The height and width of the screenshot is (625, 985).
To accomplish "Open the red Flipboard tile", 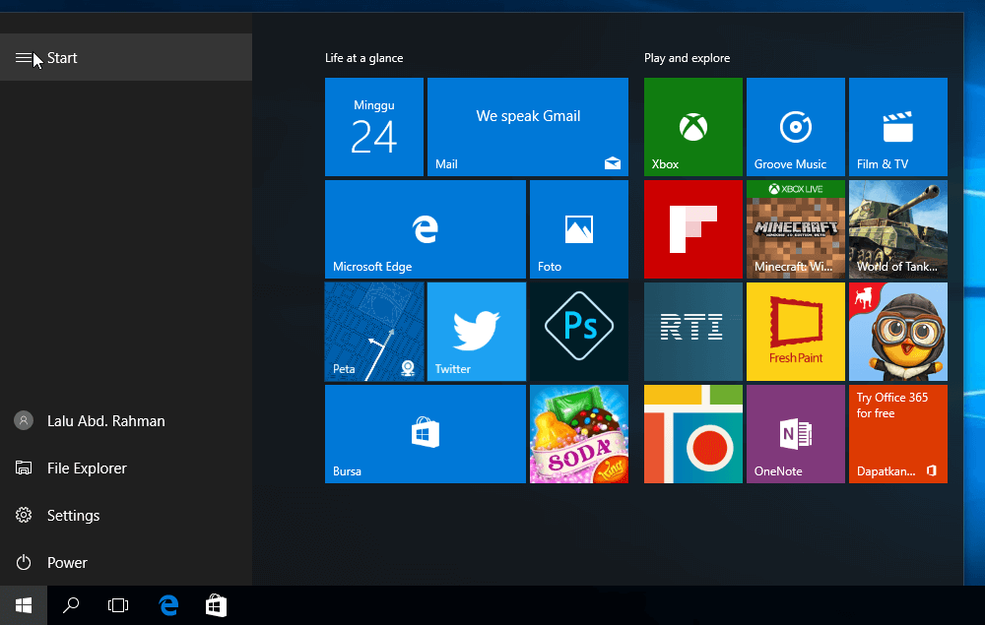I will tap(692, 229).
